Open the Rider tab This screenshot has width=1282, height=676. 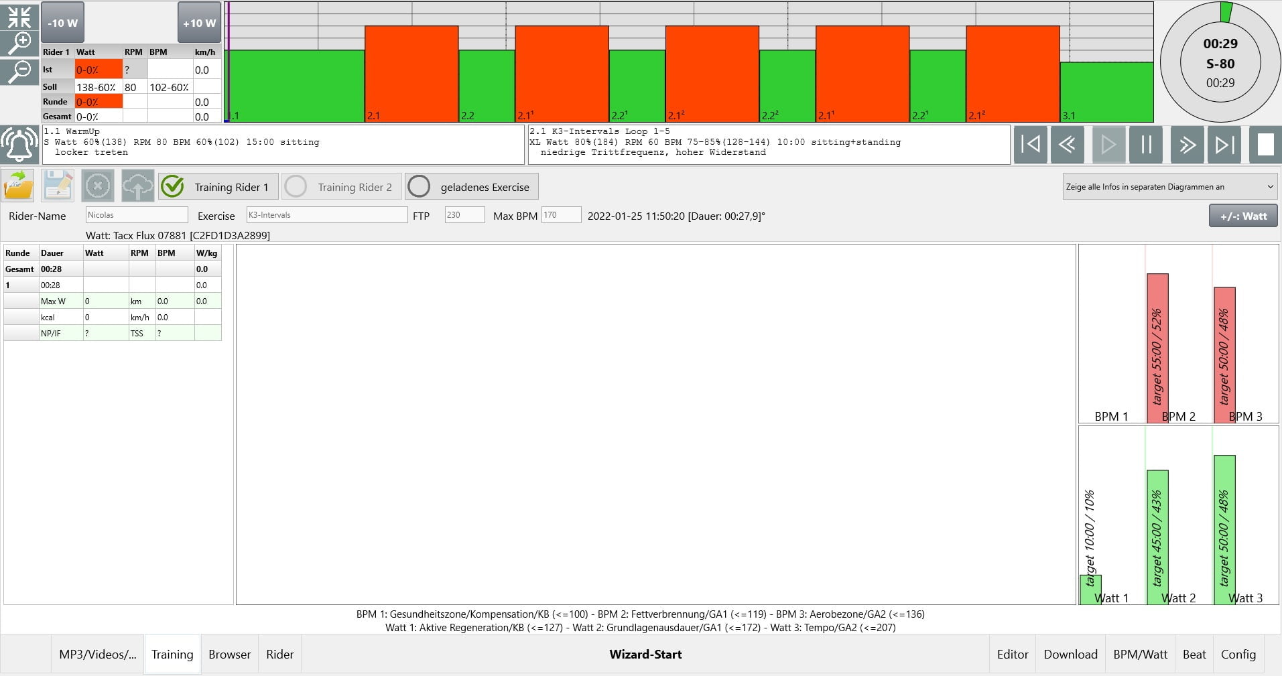click(x=280, y=655)
